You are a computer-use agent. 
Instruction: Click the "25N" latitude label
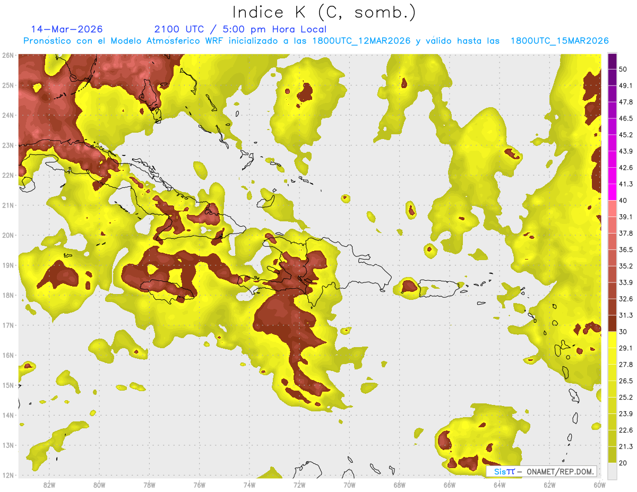8,85
